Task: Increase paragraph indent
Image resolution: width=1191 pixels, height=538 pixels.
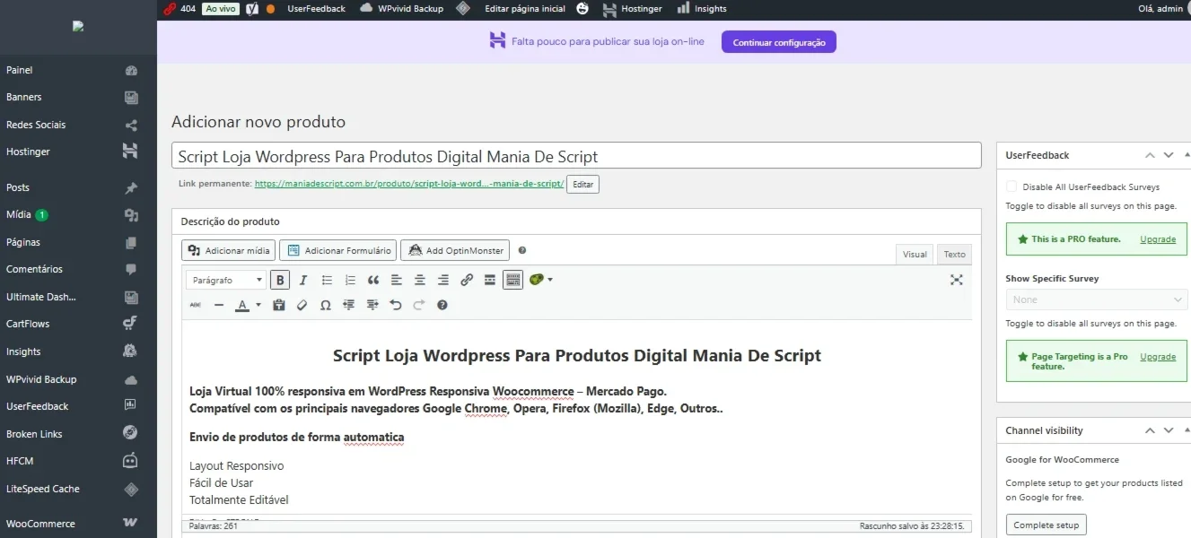Action: pos(372,305)
